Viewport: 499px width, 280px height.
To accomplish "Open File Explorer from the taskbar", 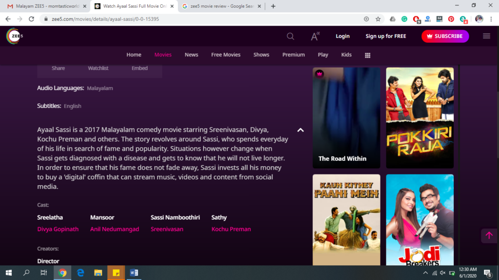I will point(98,273).
